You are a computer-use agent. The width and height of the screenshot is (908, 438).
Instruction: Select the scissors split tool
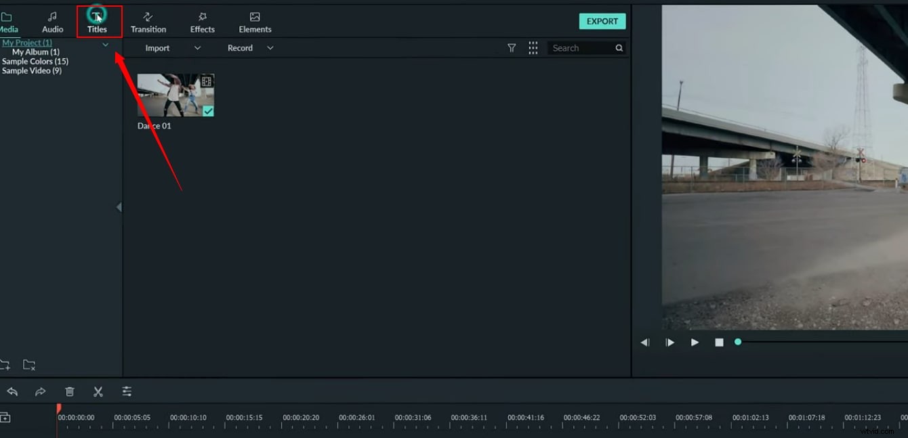98,391
